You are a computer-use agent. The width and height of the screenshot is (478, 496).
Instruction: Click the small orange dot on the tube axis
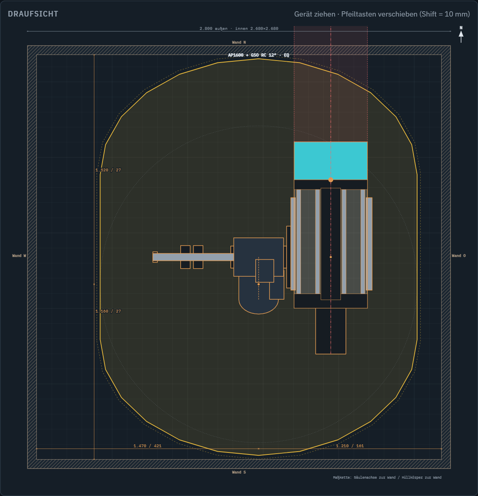pos(331,257)
